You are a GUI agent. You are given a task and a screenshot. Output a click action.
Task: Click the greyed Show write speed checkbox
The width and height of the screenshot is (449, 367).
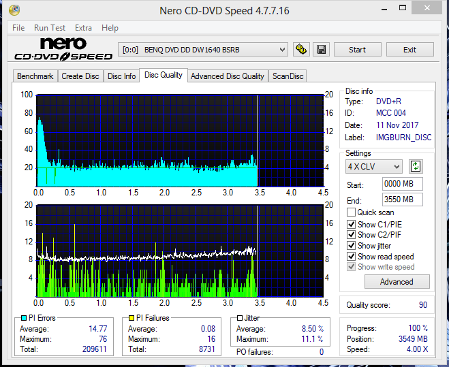[351, 267]
